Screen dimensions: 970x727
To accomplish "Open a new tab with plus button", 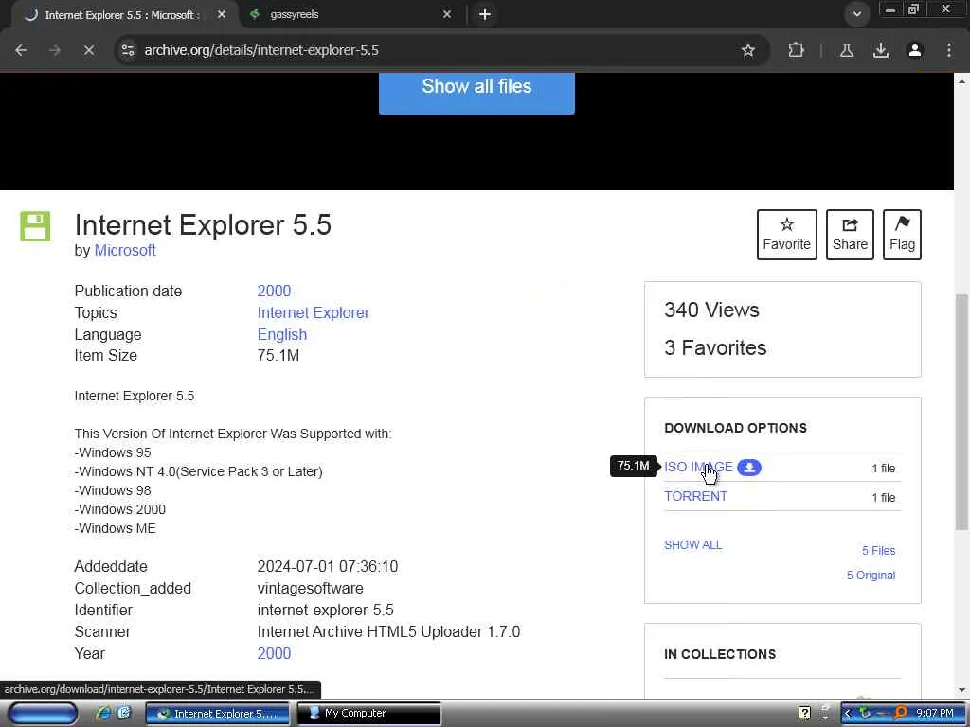I will tap(485, 14).
